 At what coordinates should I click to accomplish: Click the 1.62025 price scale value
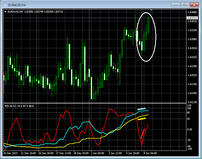click(x=192, y=75)
